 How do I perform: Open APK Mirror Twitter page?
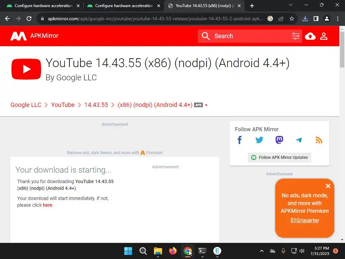pos(259,140)
